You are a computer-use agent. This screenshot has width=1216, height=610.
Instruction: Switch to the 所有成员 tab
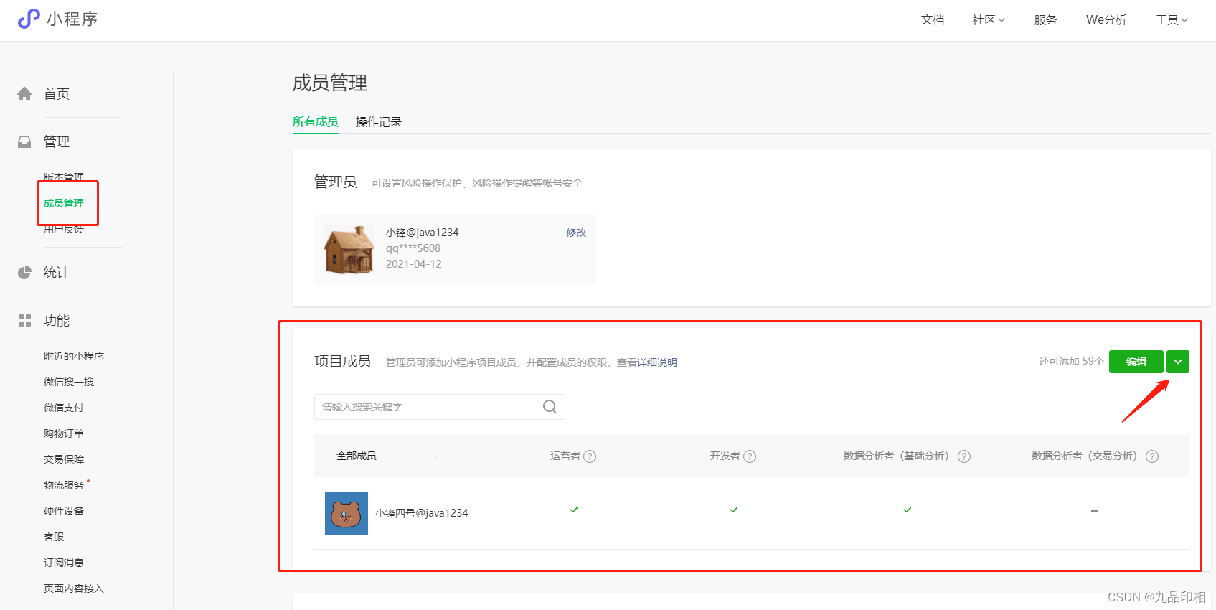click(315, 122)
